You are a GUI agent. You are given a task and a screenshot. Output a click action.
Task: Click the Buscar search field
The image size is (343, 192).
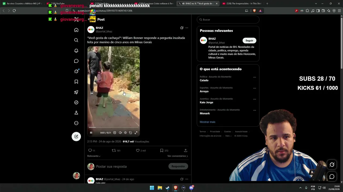228,19
